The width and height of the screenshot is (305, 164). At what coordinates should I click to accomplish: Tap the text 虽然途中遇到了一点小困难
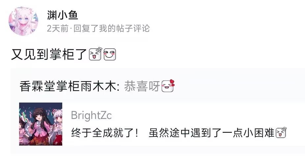211,133
